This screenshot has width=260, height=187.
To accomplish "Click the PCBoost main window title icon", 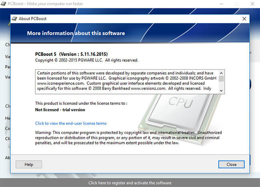I will [3, 4].
